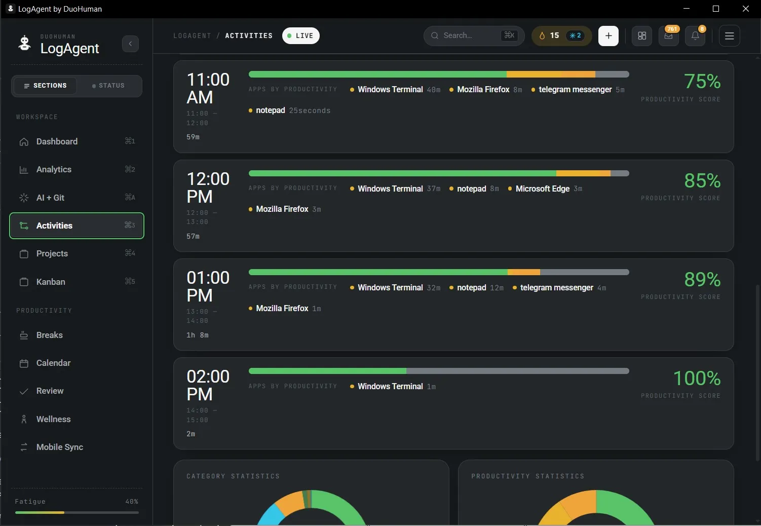Click the Calendar icon in sidebar

(x=24, y=363)
